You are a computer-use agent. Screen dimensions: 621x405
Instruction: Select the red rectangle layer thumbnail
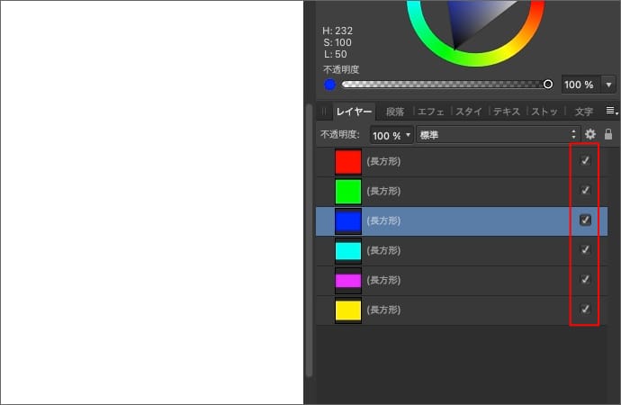[x=347, y=161]
